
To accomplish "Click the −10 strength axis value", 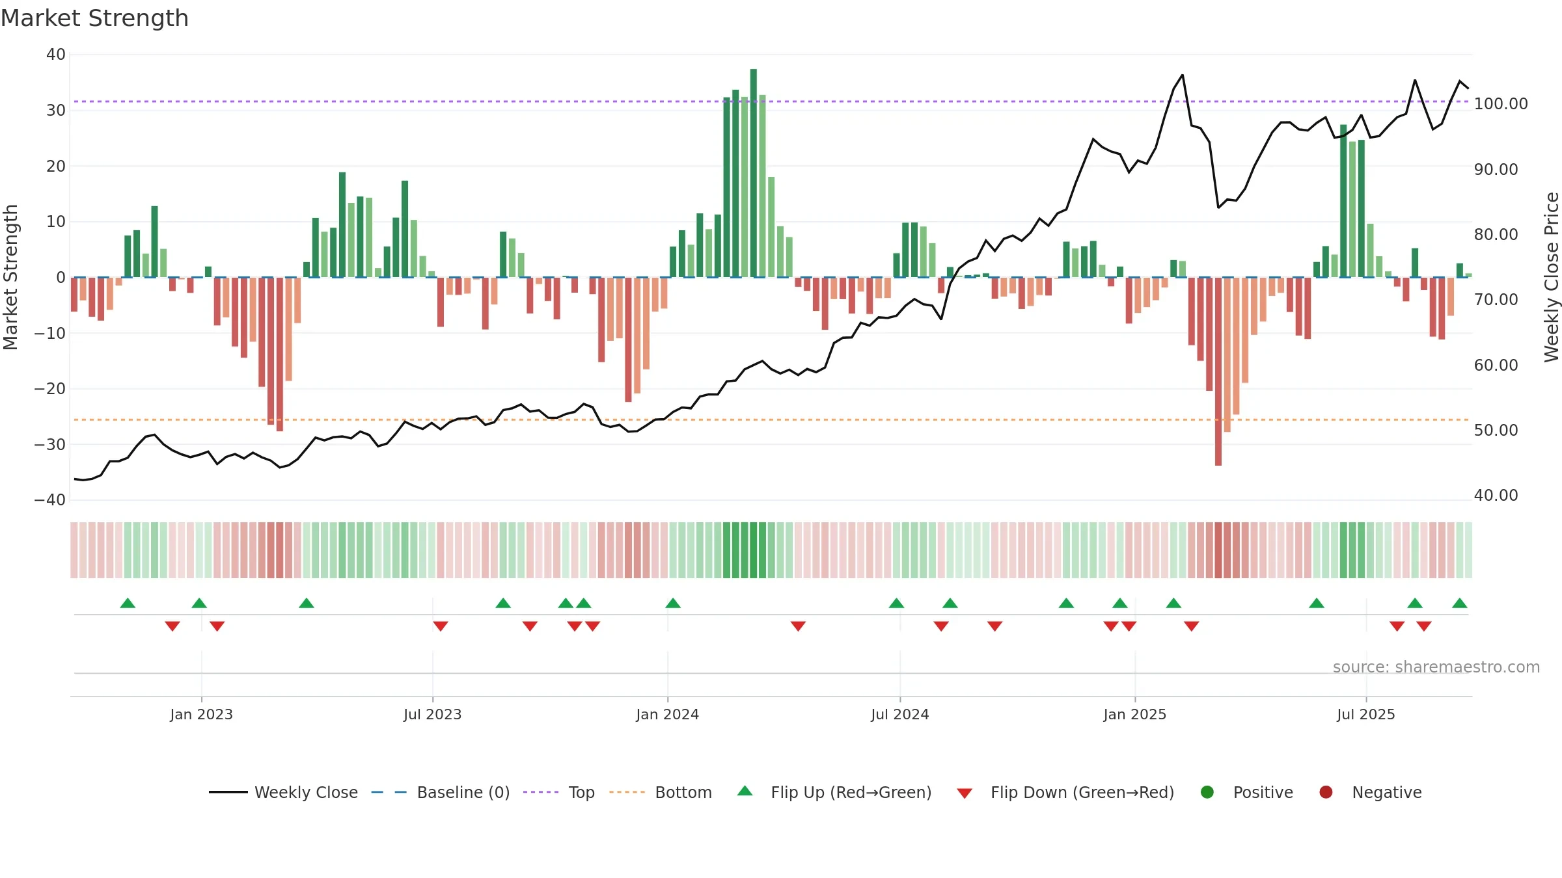I will coord(50,333).
